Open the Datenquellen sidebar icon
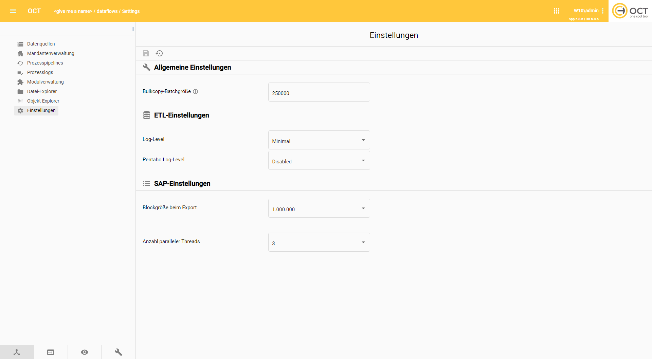652x359 pixels. coord(20,44)
